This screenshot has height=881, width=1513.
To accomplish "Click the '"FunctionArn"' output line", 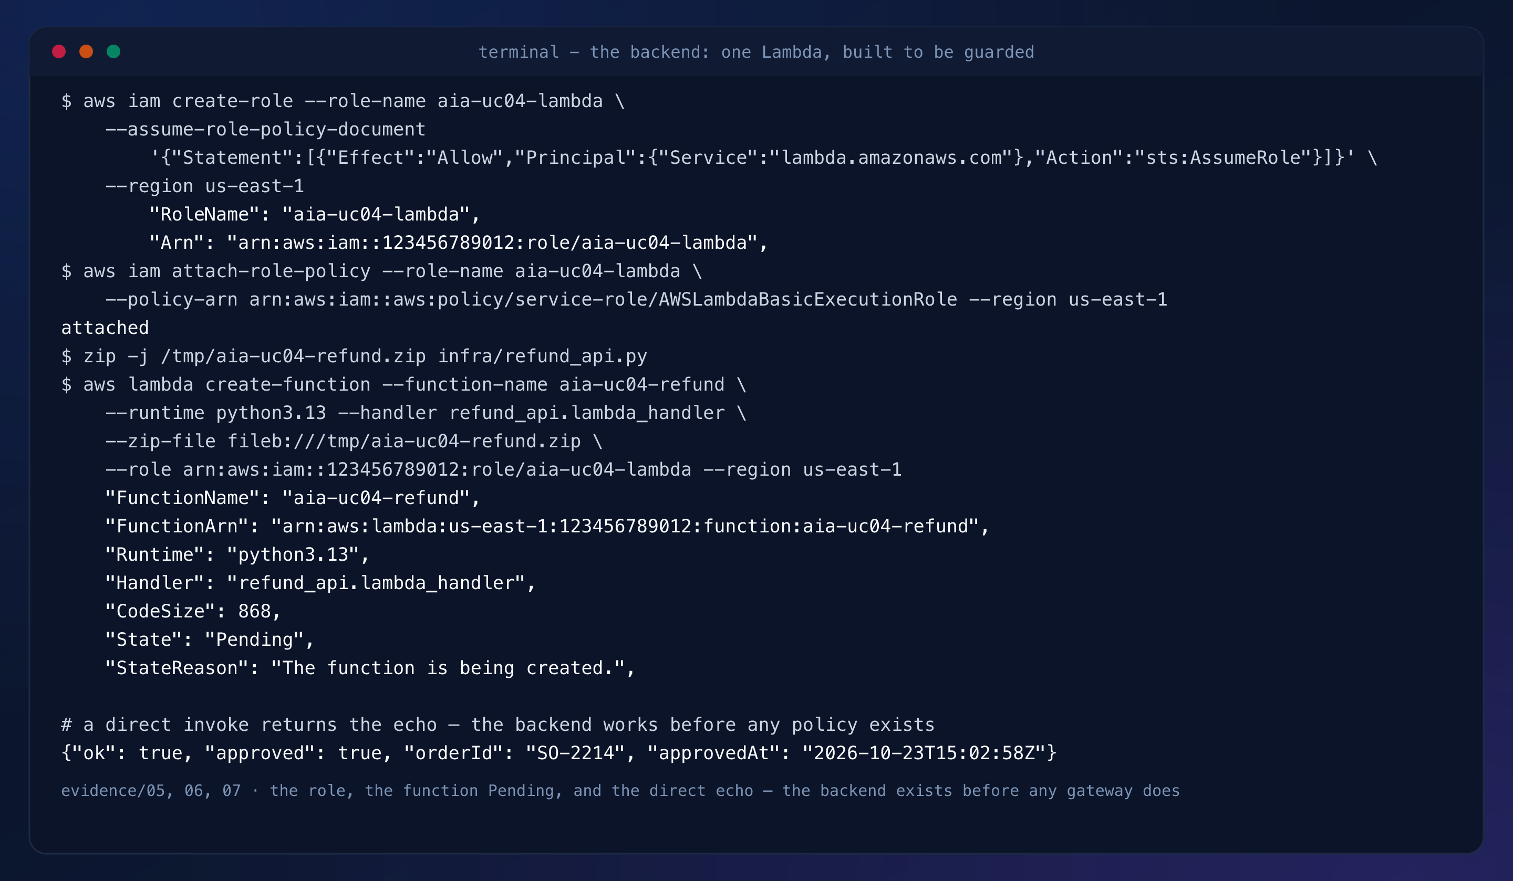I will (547, 526).
